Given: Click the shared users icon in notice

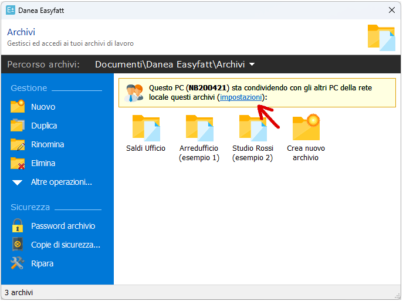Looking at the screenshot, I should coord(134,93).
